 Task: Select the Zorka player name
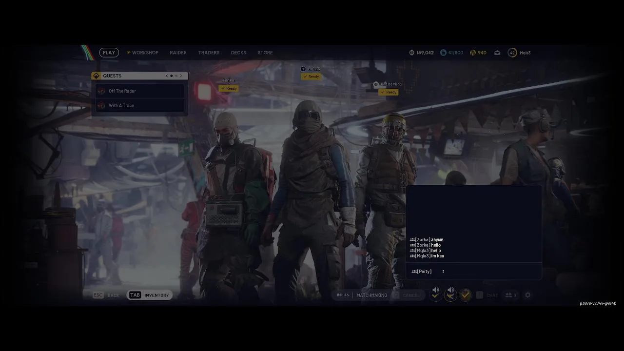pos(228,80)
